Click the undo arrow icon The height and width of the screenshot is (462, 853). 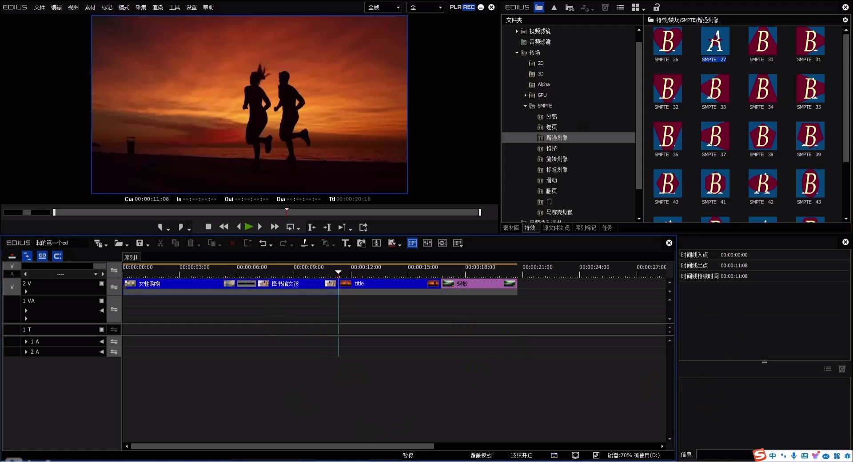pos(263,243)
